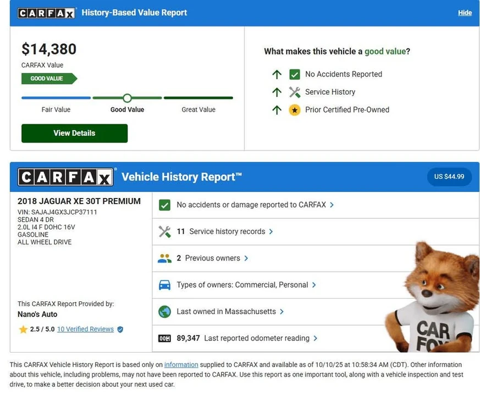Click the Great Value label under slider
Screen dimensions: 480x396
coord(198,109)
